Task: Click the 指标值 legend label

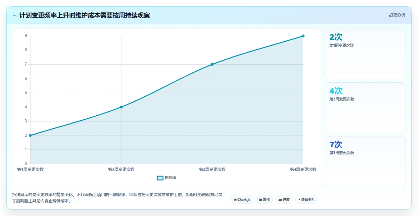Action: pos(170,178)
